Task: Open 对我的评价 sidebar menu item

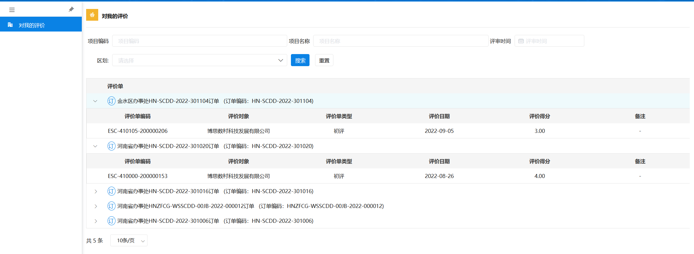Action: pos(41,24)
